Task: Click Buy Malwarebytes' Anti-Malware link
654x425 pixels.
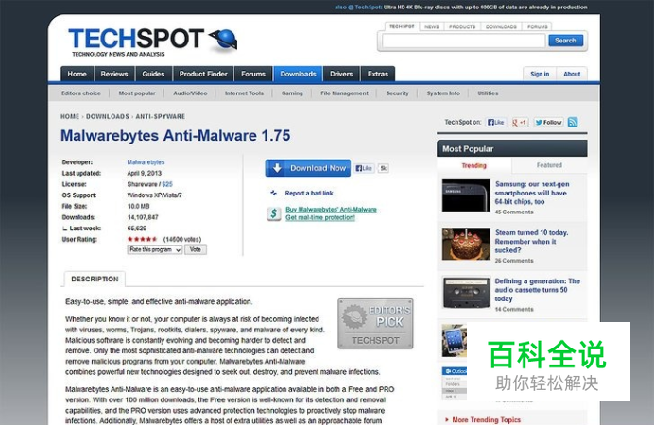Action: pos(331,210)
